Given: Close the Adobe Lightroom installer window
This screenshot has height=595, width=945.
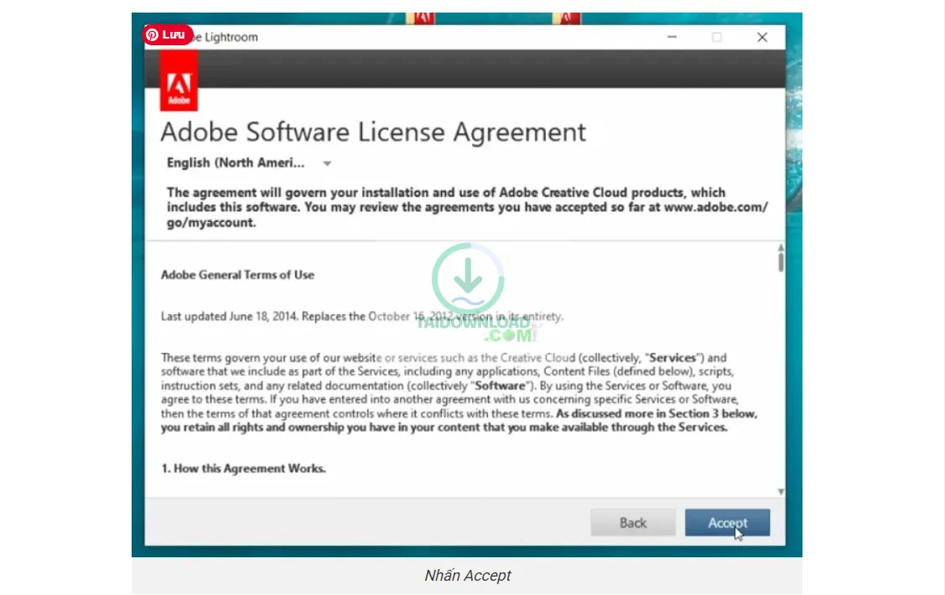Looking at the screenshot, I should click(761, 37).
